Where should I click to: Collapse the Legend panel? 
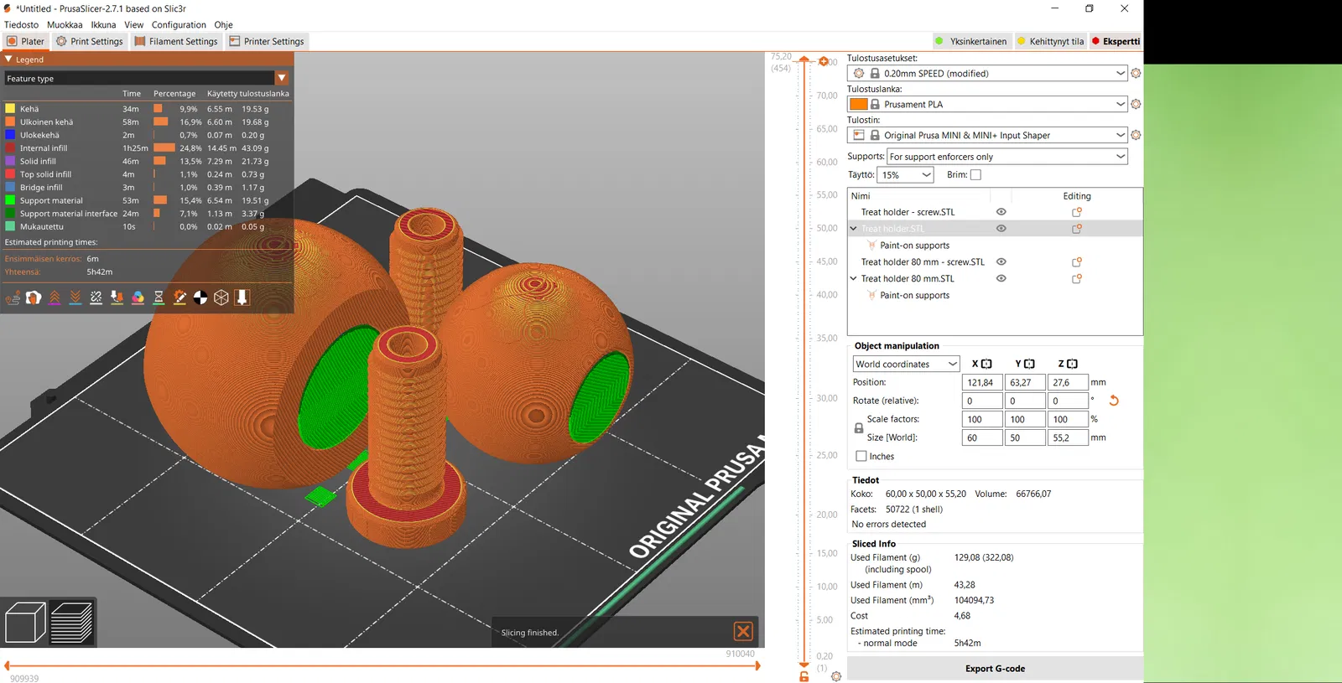pos(8,60)
